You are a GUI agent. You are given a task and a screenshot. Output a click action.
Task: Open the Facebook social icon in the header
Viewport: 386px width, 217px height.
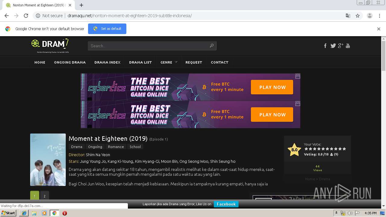[x=325, y=46]
